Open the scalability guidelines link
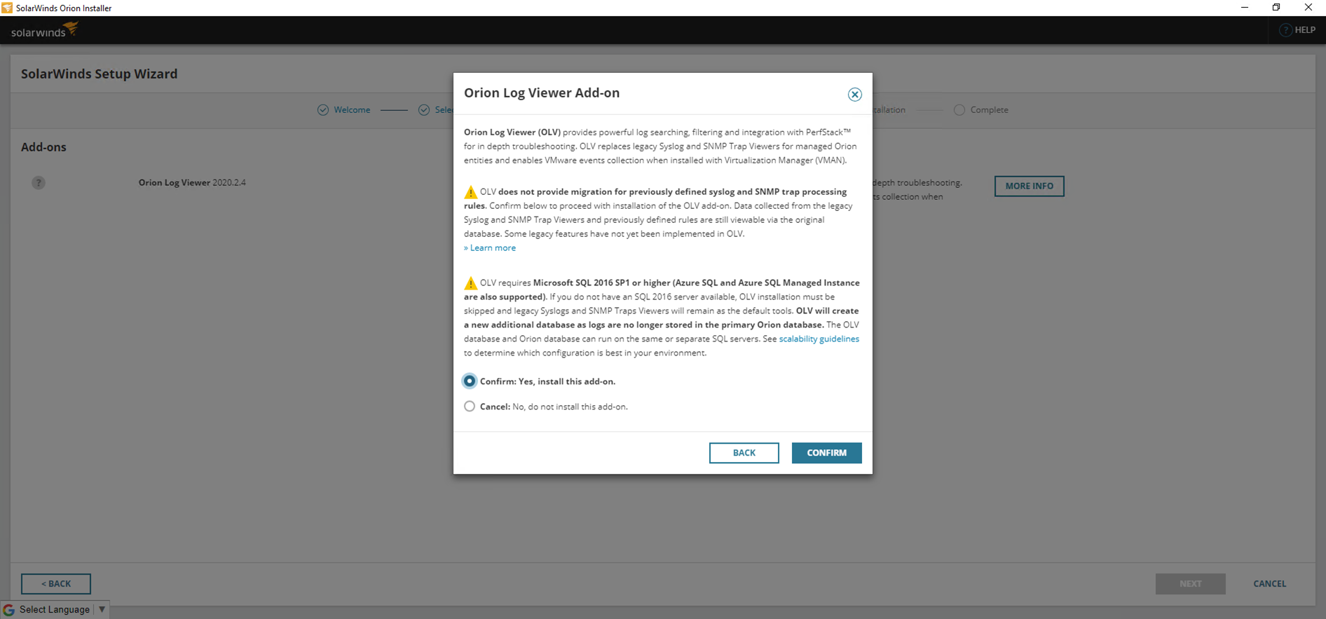 (x=819, y=339)
